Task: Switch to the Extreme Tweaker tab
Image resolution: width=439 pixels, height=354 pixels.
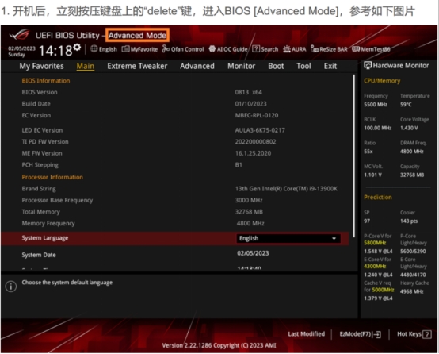Action: tap(137, 66)
